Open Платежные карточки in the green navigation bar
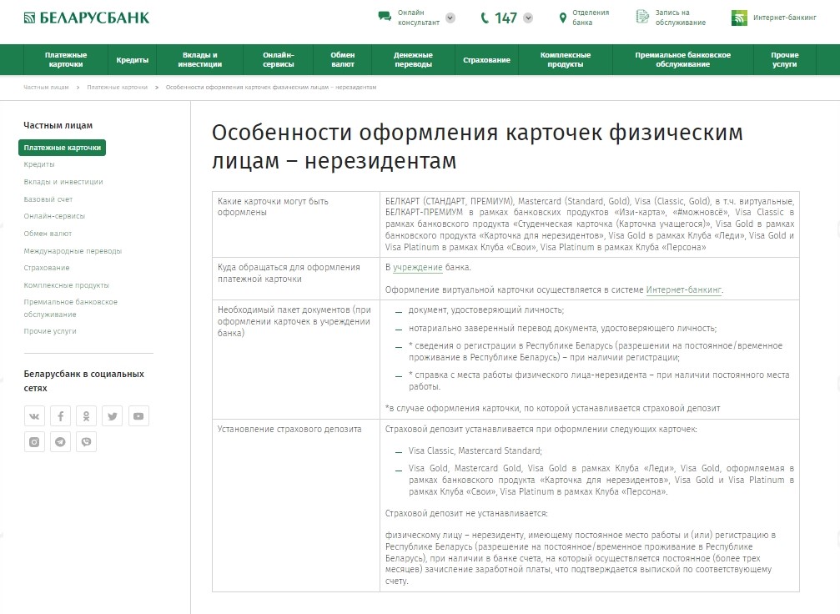 click(66, 59)
